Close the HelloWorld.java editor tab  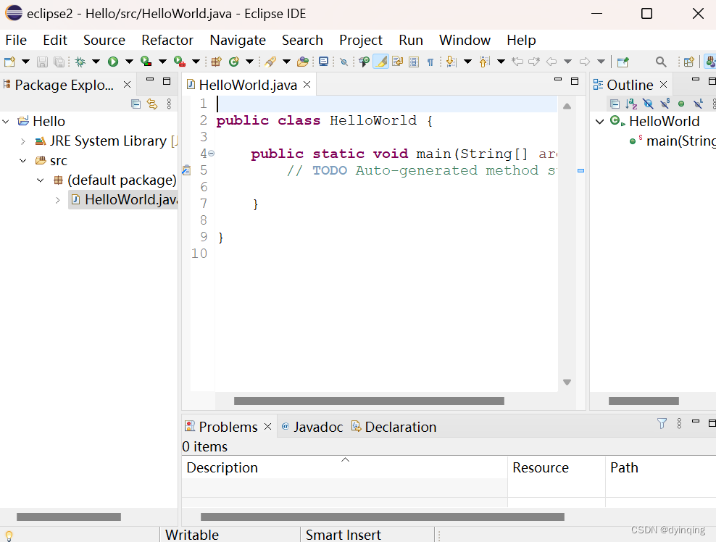click(x=307, y=85)
